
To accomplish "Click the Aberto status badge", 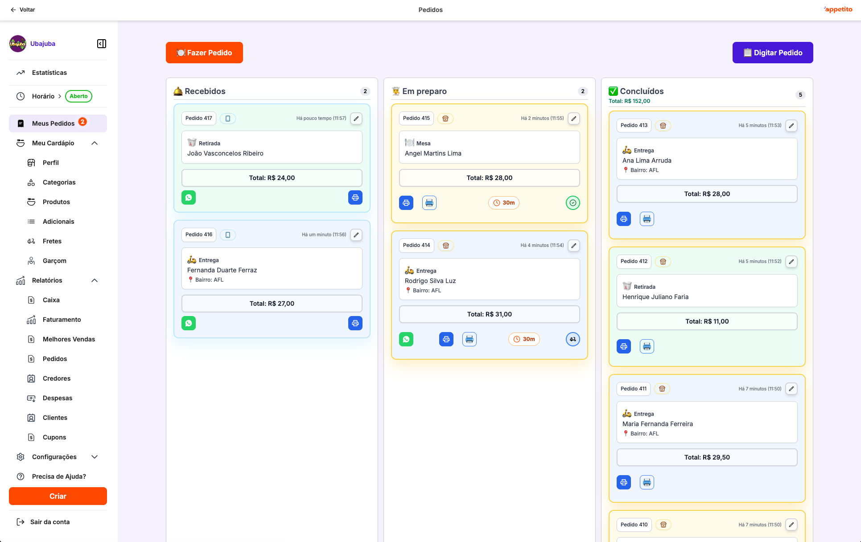I will point(78,96).
